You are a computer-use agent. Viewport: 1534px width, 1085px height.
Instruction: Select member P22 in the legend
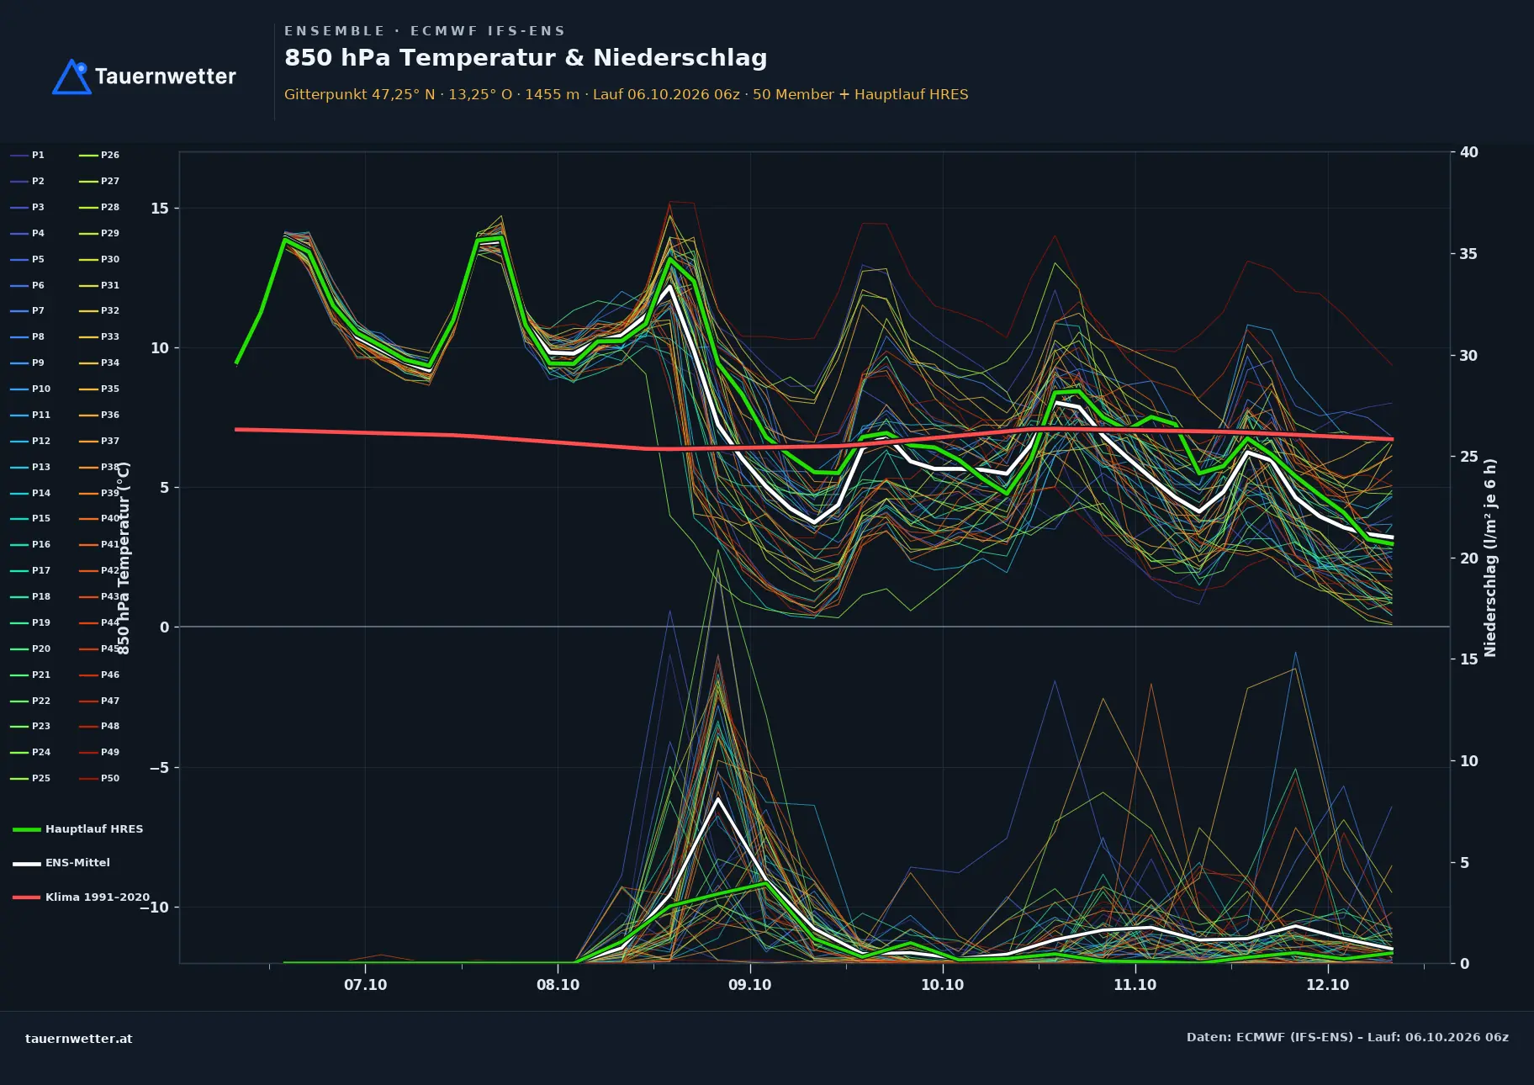click(x=30, y=701)
